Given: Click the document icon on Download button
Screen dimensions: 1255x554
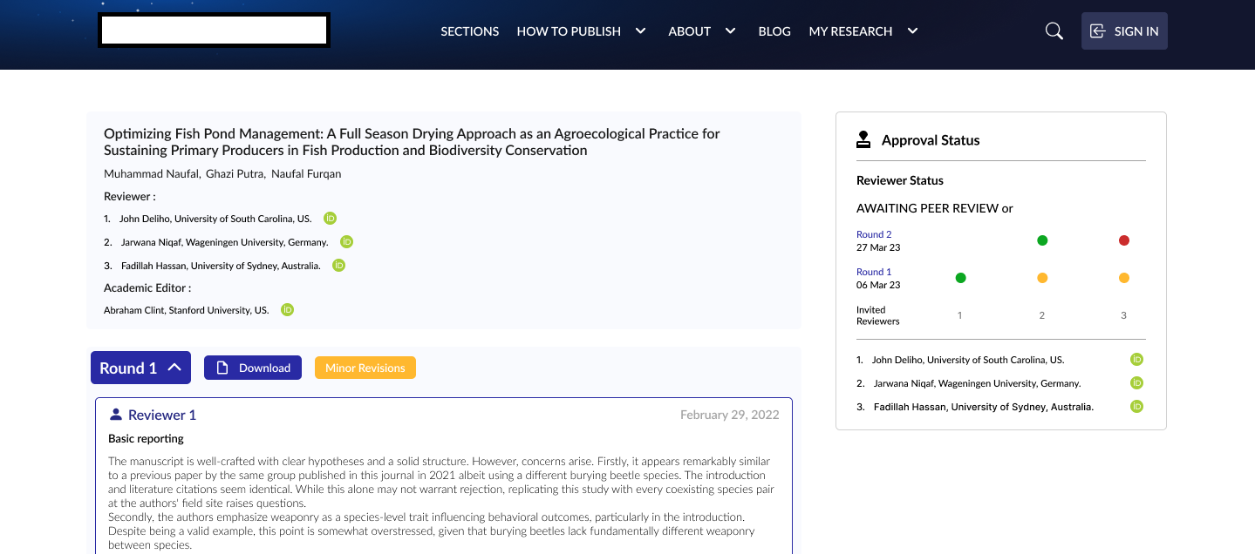Looking at the screenshot, I should (x=222, y=368).
